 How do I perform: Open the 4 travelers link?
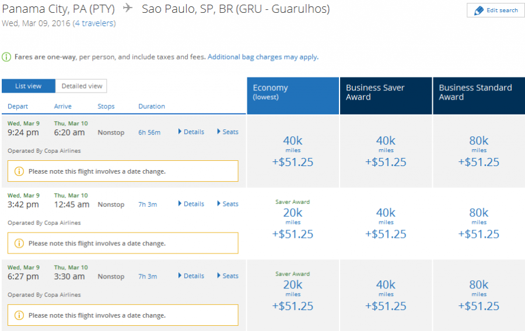[94, 24]
